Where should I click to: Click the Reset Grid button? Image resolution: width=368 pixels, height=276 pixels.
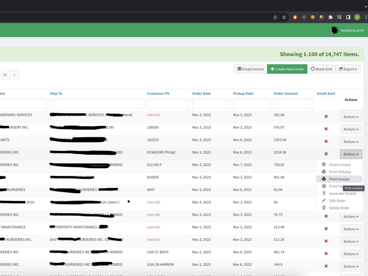coord(321,69)
